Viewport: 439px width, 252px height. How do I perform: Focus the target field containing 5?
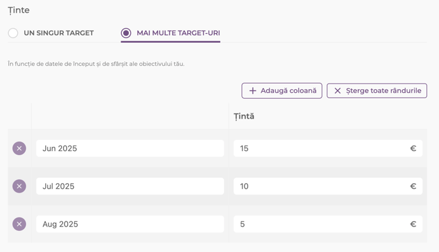(328, 224)
